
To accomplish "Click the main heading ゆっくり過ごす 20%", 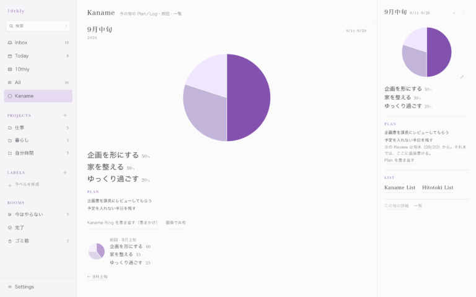I will pyautogui.click(x=119, y=179).
